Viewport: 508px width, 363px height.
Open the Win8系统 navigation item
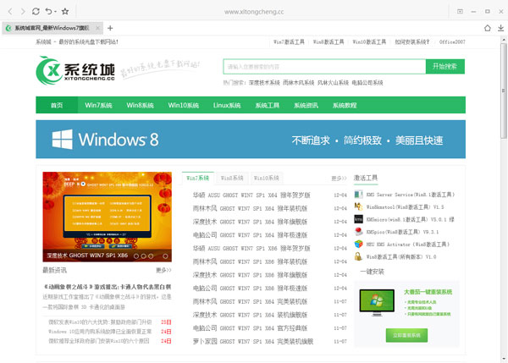click(x=140, y=105)
